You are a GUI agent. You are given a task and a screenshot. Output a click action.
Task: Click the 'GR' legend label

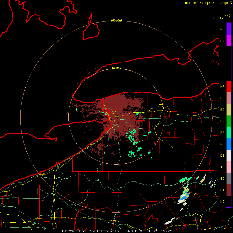222,98
